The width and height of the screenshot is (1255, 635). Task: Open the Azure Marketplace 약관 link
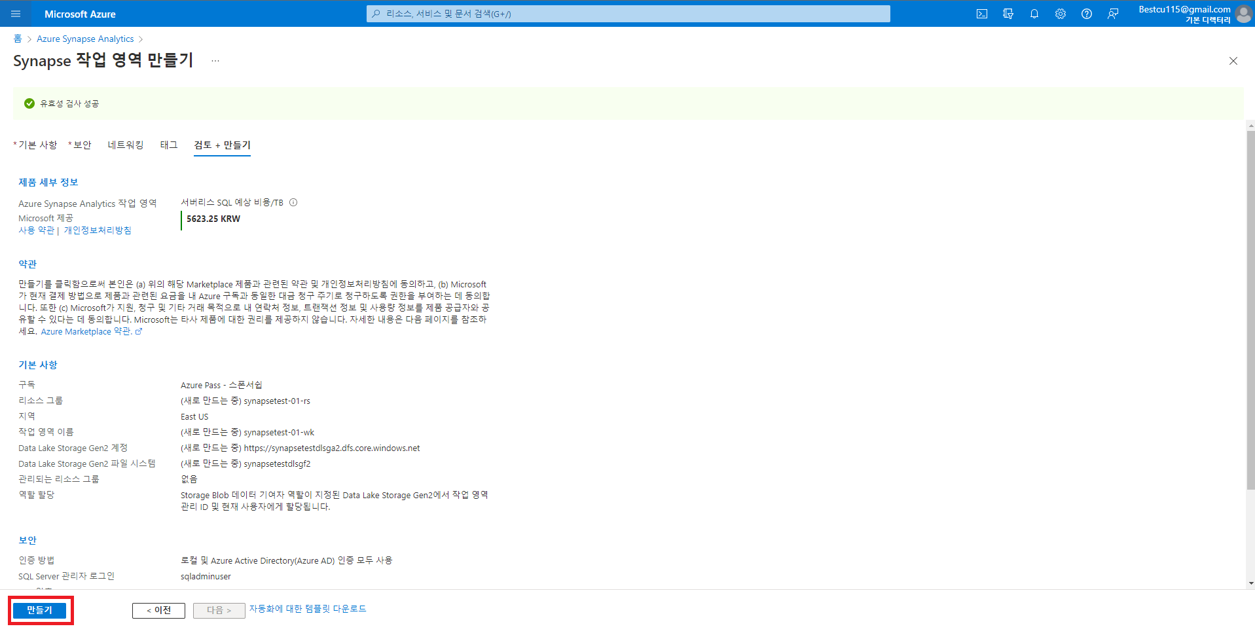(x=91, y=331)
